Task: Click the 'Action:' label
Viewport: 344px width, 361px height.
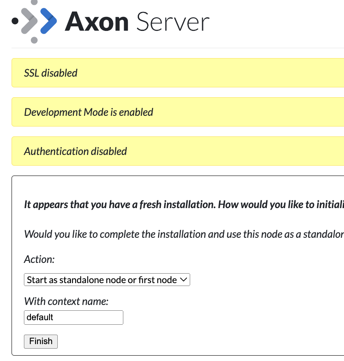Action: pyautogui.click(x=40, y=259)
